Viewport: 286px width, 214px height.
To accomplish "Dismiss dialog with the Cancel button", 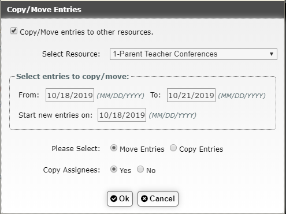I will click(158, 198).
